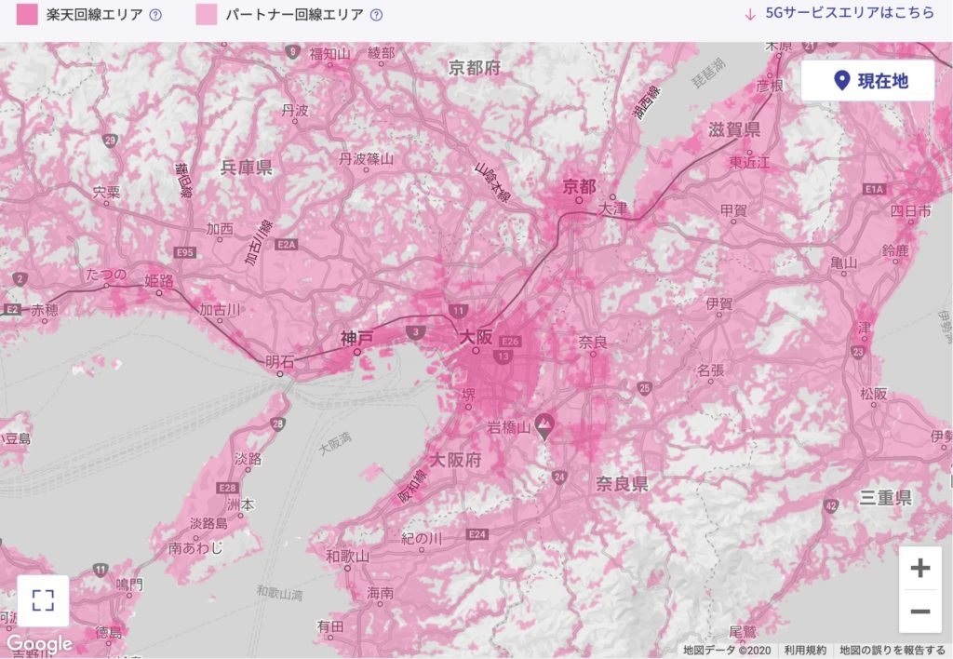Click the 京都府 prefecture label
This screenshot has width=953, height=659.
click(475, 67)
